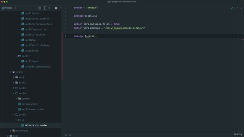Expand the sec01 proto folder
Screen dimensions: 244x137
pos(13,77)
